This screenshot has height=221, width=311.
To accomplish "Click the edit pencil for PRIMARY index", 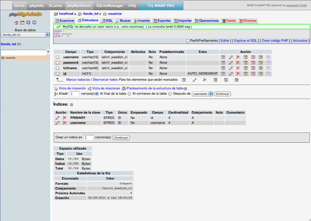I will pyautogui.click(x=58, y=118).
